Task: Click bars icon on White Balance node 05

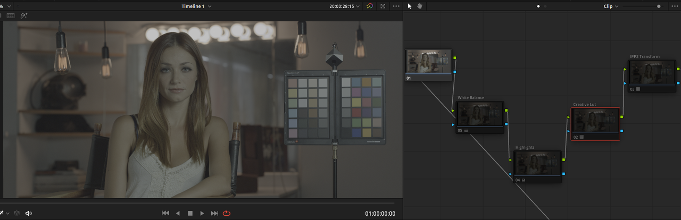Action: point(466,130)
